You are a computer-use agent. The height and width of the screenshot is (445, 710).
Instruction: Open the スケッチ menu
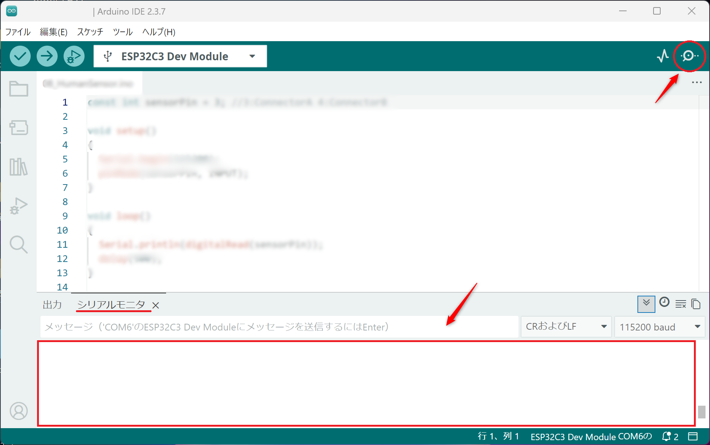click(90, 32)
